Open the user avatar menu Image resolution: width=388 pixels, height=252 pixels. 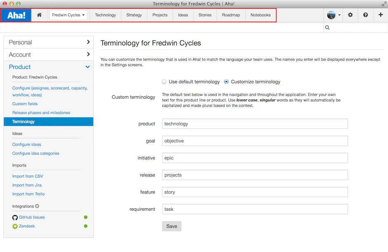pos(334,15)
